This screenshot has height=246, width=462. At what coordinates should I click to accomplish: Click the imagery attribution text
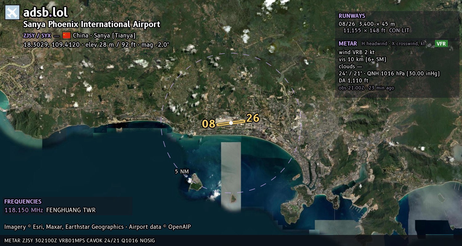tap(98, 227)
